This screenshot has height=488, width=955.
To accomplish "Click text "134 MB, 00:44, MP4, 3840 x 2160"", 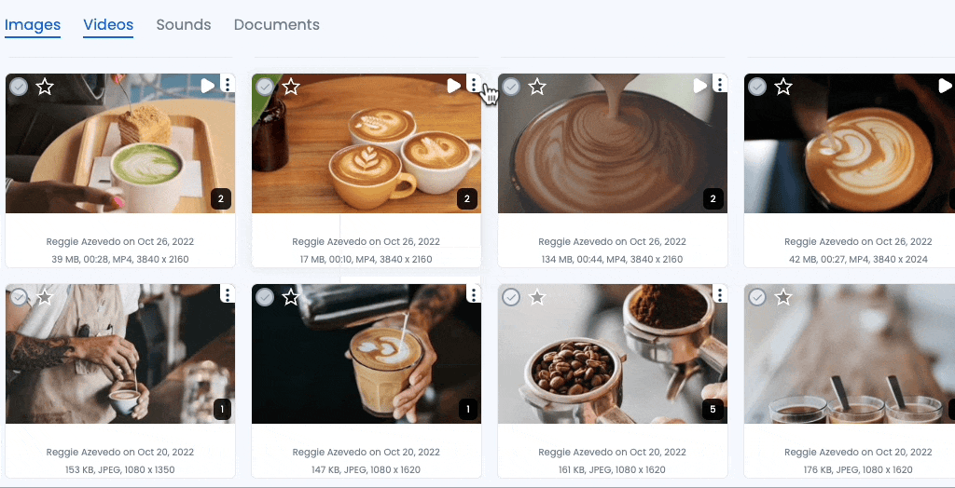I will 612,259.
